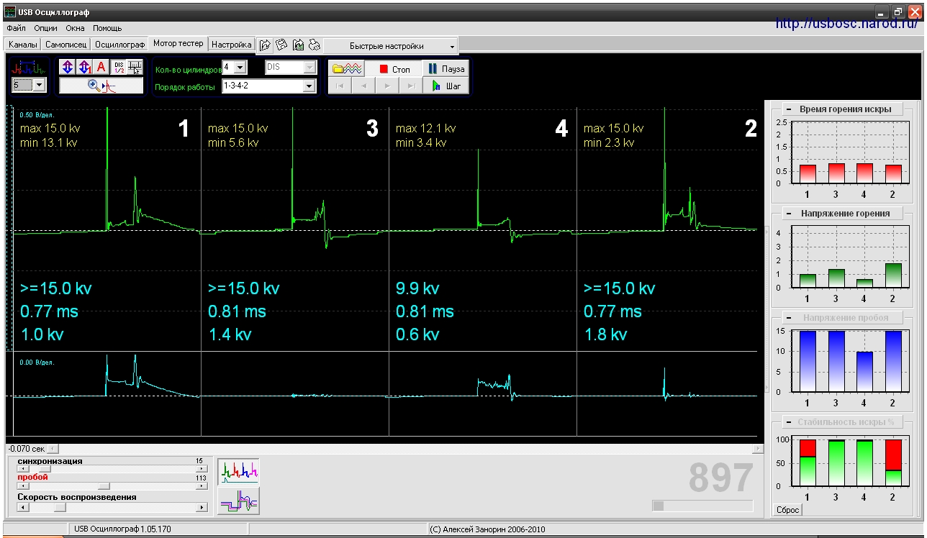927x538 pixels.
Task: Click the magnifier zoom-on-spark button
Action: point(101,86)
